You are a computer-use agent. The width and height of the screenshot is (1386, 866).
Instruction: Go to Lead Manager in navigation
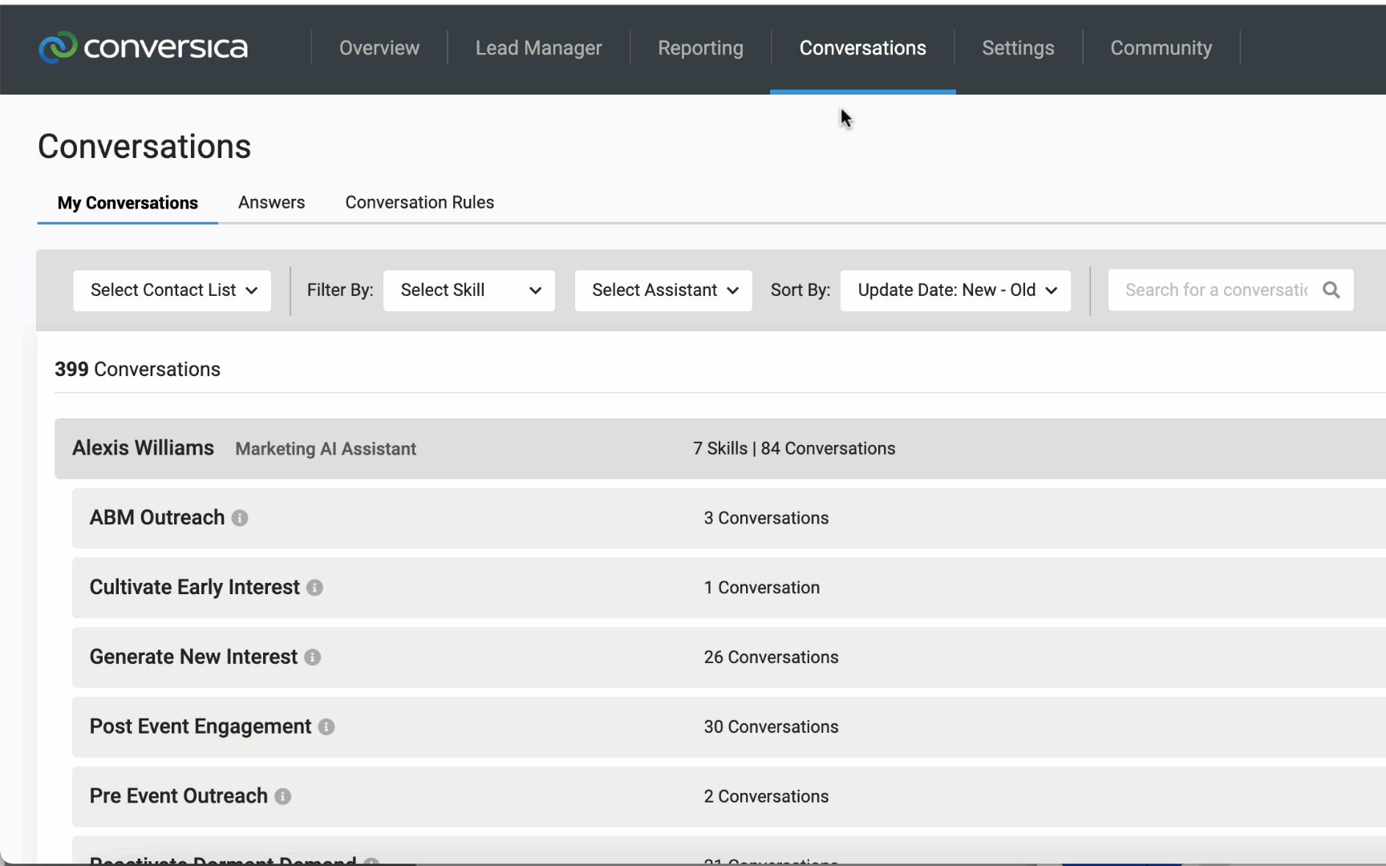[538, 48]
